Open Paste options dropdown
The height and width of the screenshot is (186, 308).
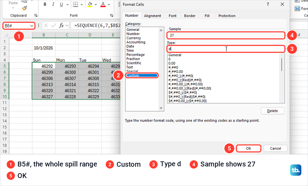point(13,8)
